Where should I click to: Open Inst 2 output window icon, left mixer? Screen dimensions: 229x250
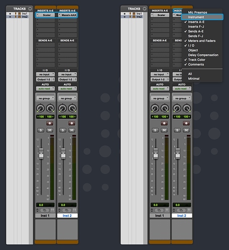click(x=67, y=210)
